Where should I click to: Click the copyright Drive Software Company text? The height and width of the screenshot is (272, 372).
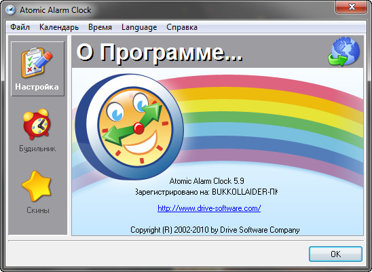tap(215, 230)
